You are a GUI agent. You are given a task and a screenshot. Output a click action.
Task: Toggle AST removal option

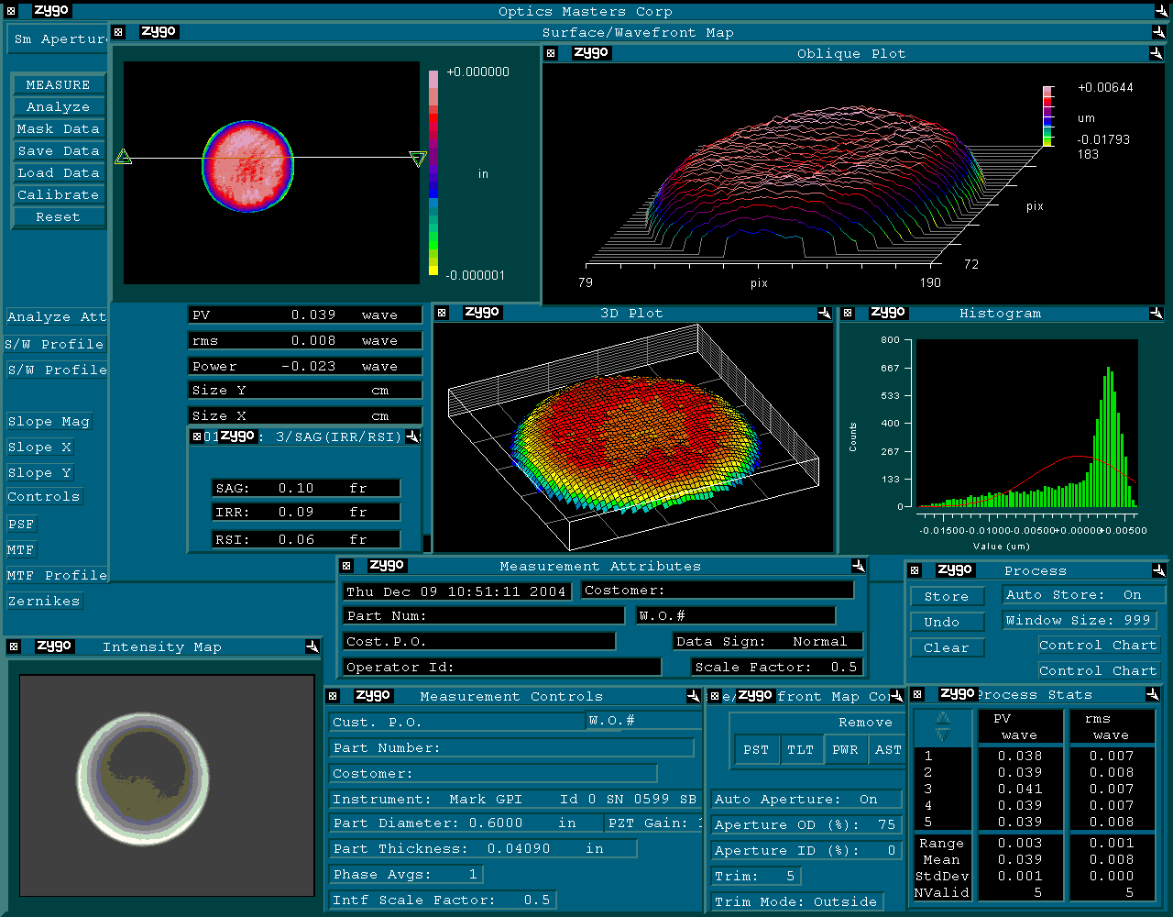(888, 749)
